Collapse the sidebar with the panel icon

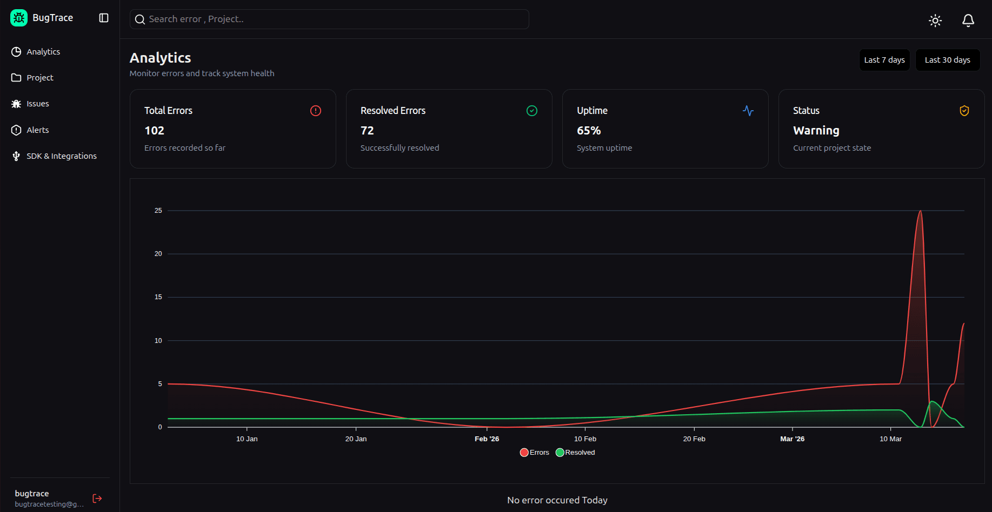pos(104,18)
